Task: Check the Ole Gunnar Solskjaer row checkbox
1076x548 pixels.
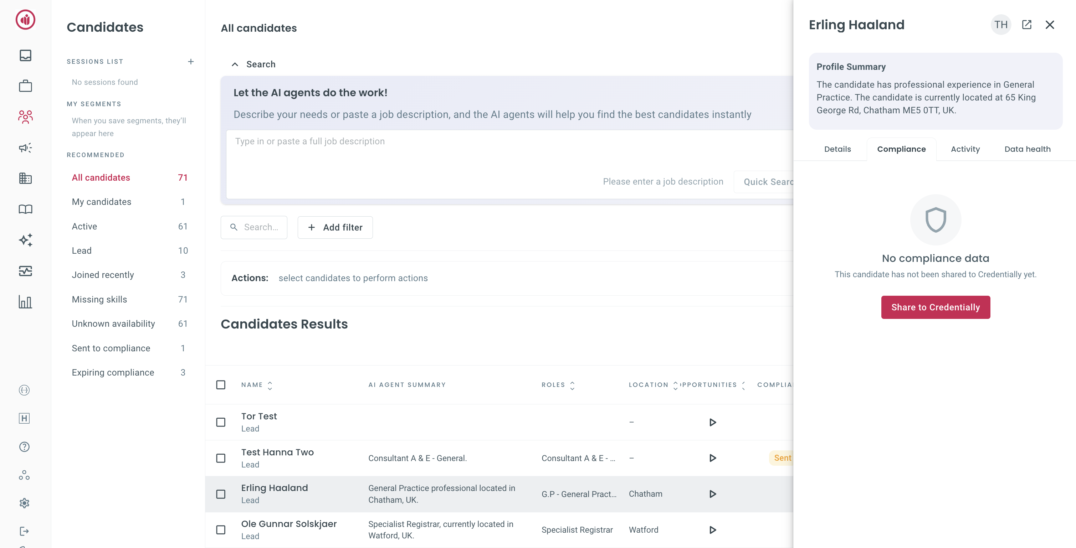Action: (x=221, y=530)
